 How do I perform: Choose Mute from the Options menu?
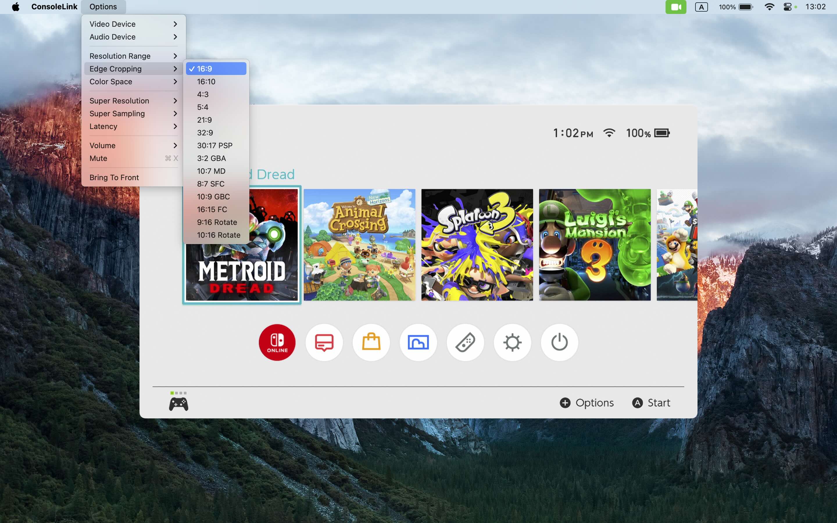(x=133, y=158)
